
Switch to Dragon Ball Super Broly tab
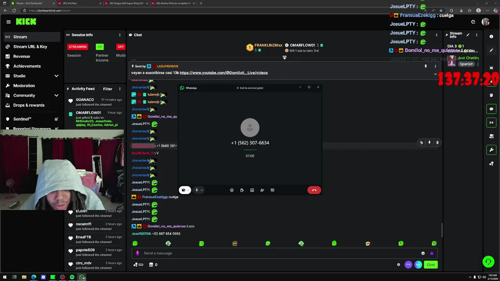127,3
